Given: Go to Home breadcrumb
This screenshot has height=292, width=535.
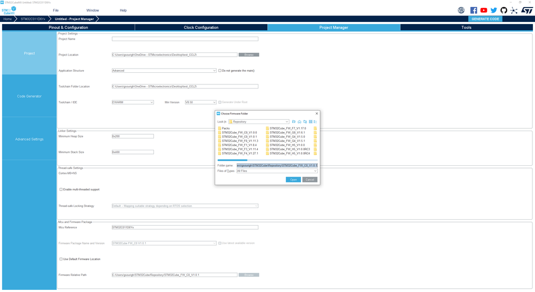Looking at the screenshot, I should click(x=8, y=19).
